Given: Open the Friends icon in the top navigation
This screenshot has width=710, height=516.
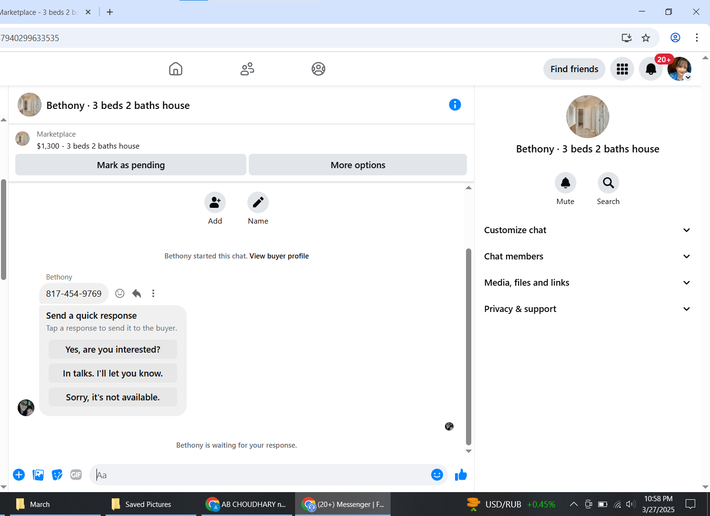Looking at the screenshot, I should (247, 69).
